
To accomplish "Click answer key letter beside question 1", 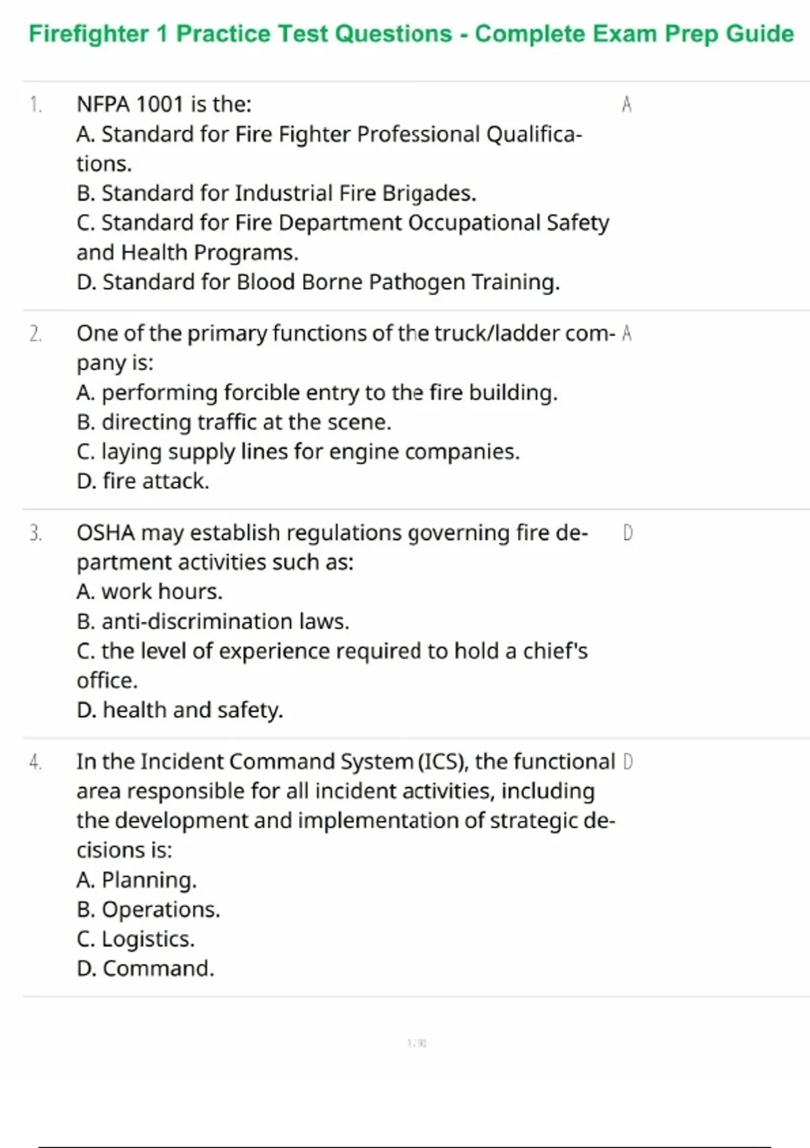I will click(x=626, y=105).
